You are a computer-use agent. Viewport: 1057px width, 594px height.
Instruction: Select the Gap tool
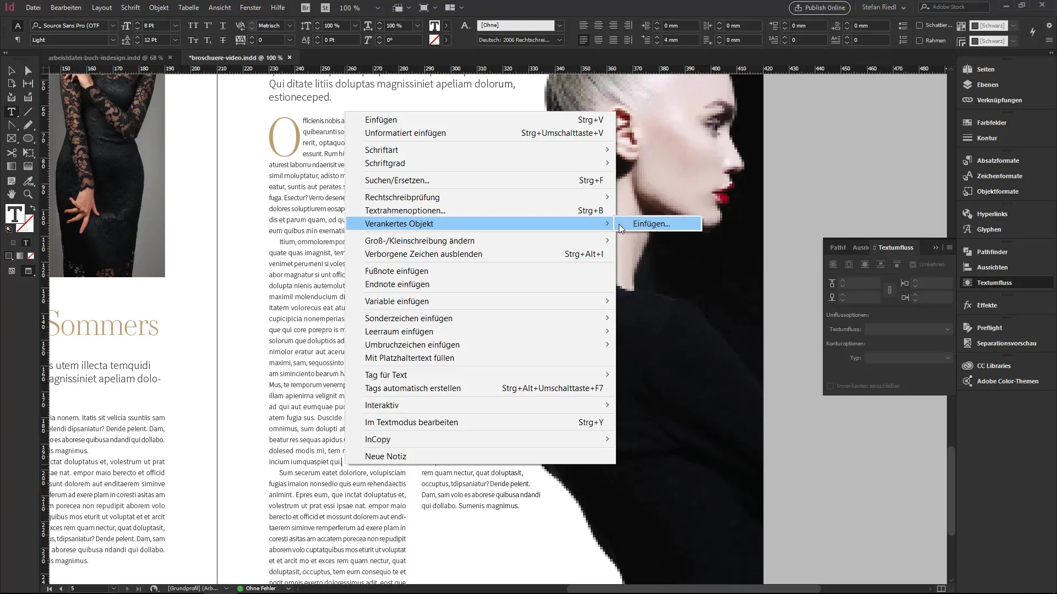tap(28, 84)
